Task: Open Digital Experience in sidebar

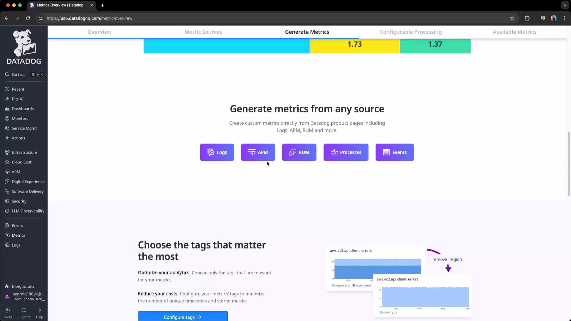Action: 28,182
